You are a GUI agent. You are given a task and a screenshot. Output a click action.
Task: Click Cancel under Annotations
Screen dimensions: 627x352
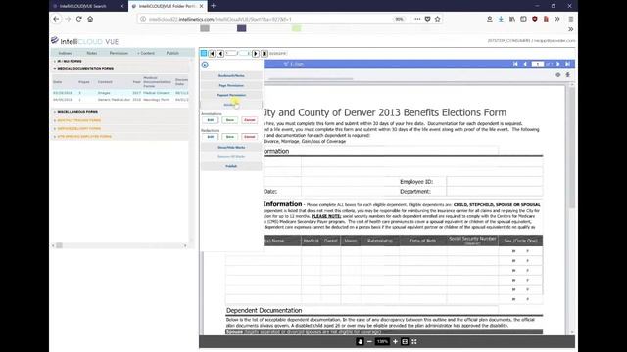tap(250, 120)
